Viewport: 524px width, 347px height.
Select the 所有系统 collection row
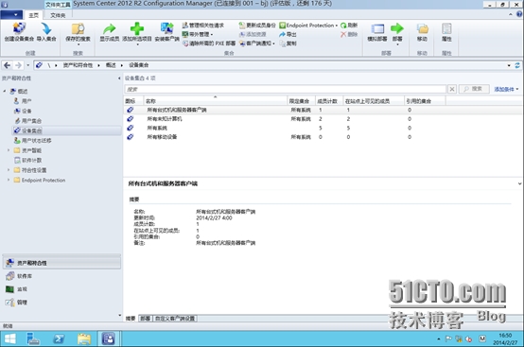(x=323, y=128)
